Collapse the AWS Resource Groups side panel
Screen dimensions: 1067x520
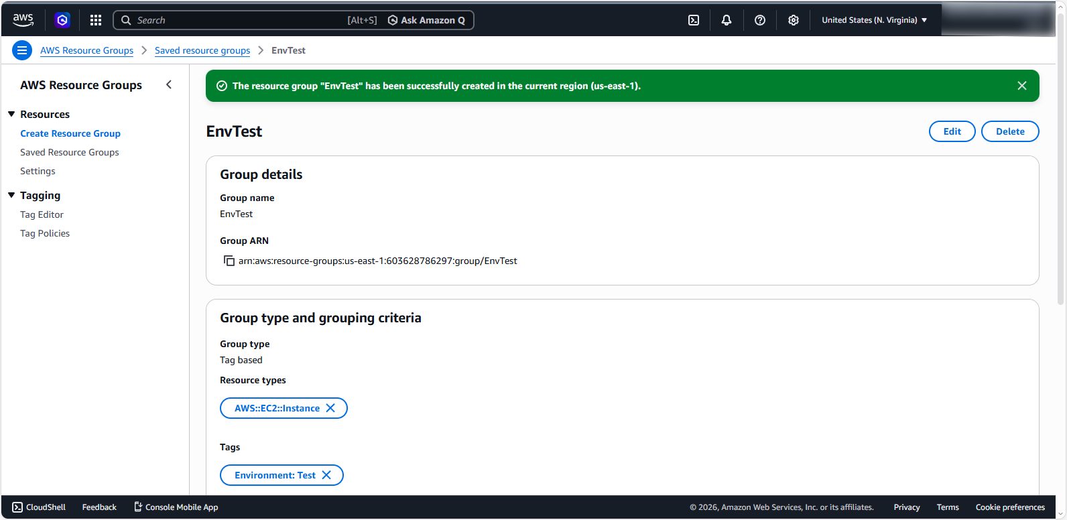[x=169, y=84]
